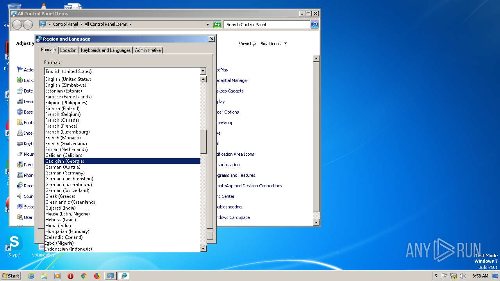Collapse the Format dropdown arrow
Viewport: 500px width, 281px height.
[x=203, y=71]
